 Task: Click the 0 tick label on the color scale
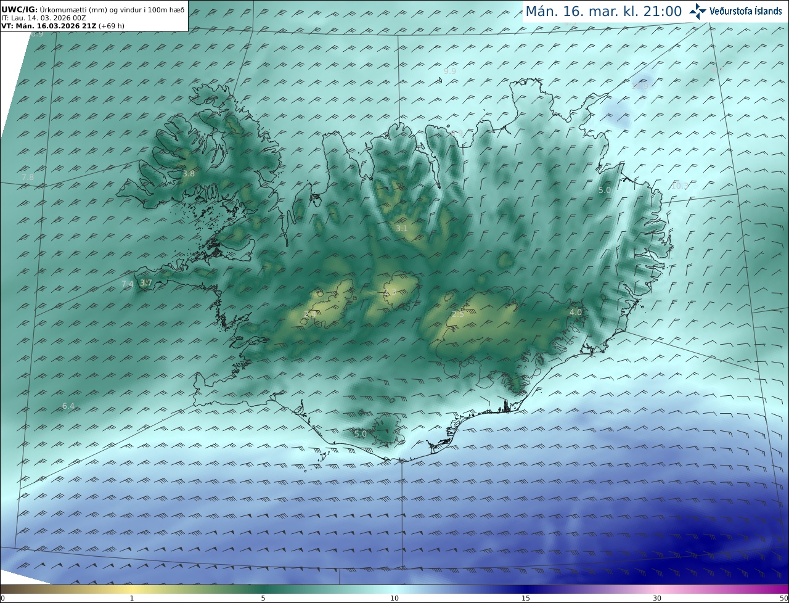pyautogui.click(x=2, y=598)
